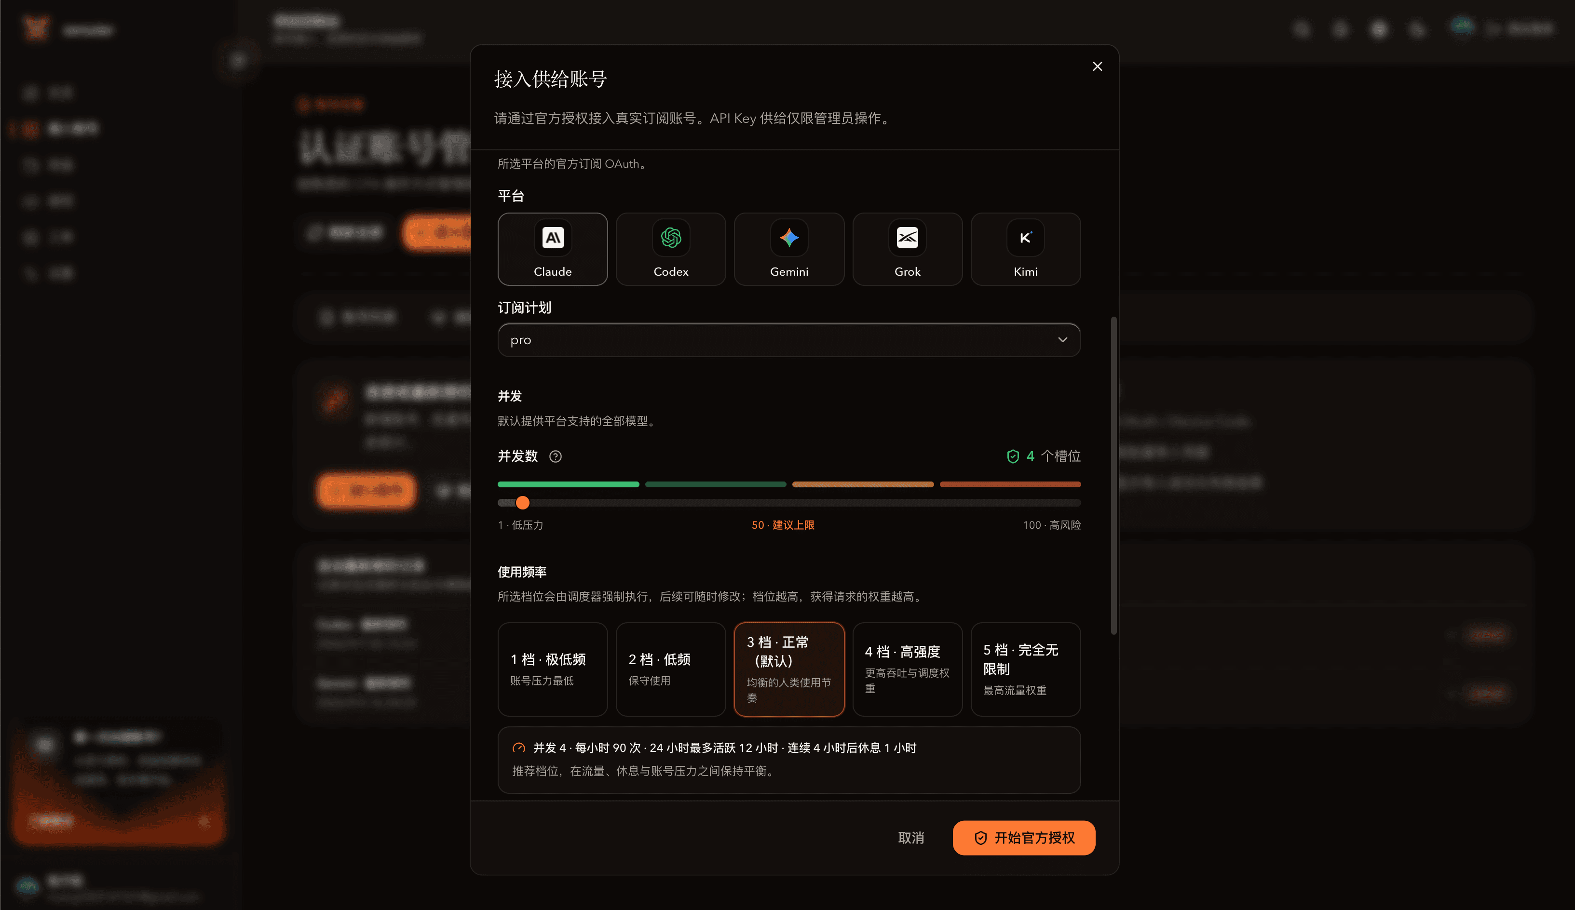Click the dialog vertical scrollbar

click(x=1113, y=476)
